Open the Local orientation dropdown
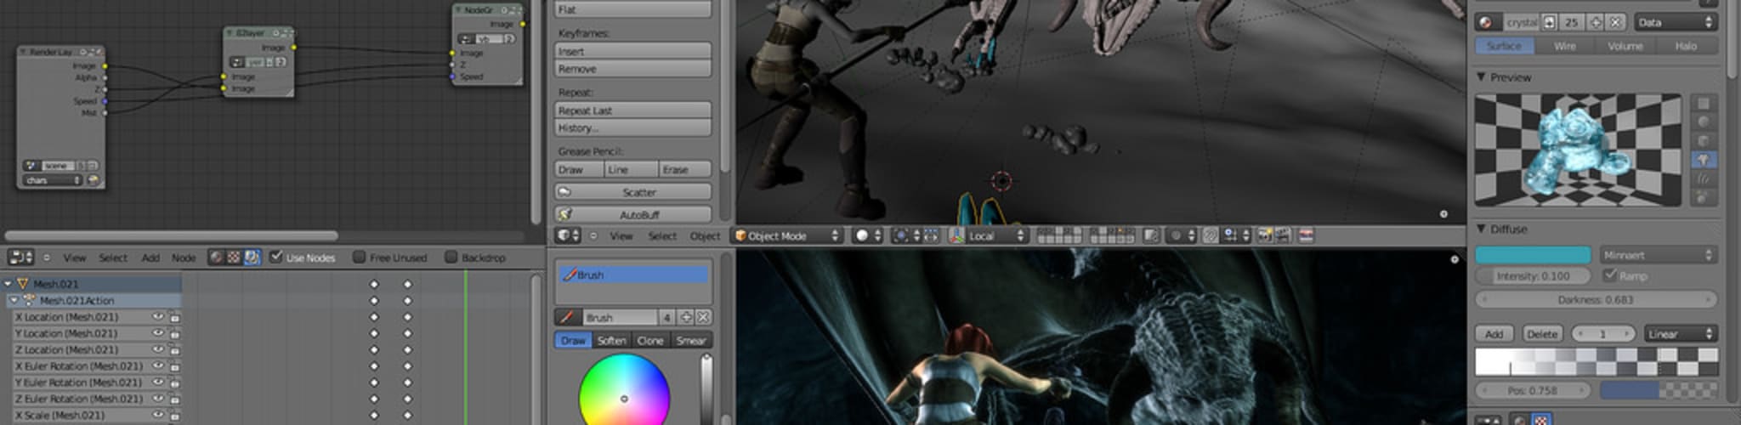This screenshot has width=1741, height=425. [995, 235]
